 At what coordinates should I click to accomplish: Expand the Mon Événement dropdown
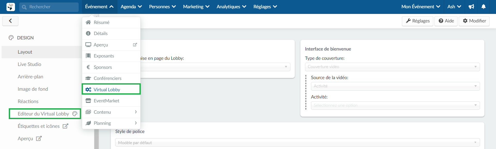(421, 7)
